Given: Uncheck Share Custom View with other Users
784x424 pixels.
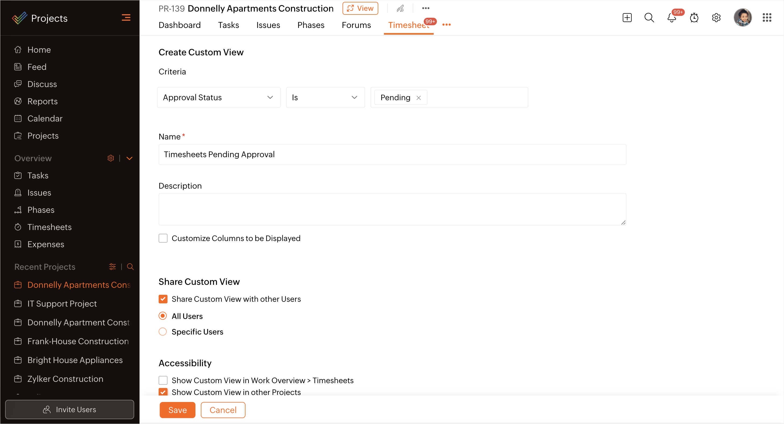Looking at the screenshot, I should (x=163, y=299).
